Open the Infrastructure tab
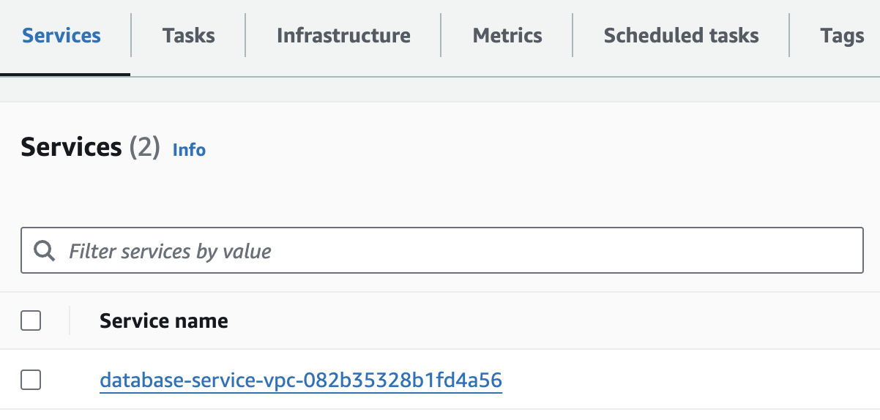The image size is (880, 420). (343, 36)
